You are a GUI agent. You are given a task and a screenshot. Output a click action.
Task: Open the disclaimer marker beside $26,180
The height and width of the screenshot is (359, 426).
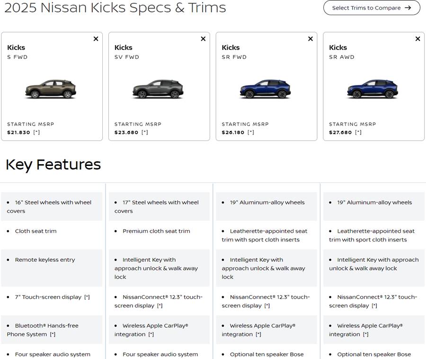251,132
